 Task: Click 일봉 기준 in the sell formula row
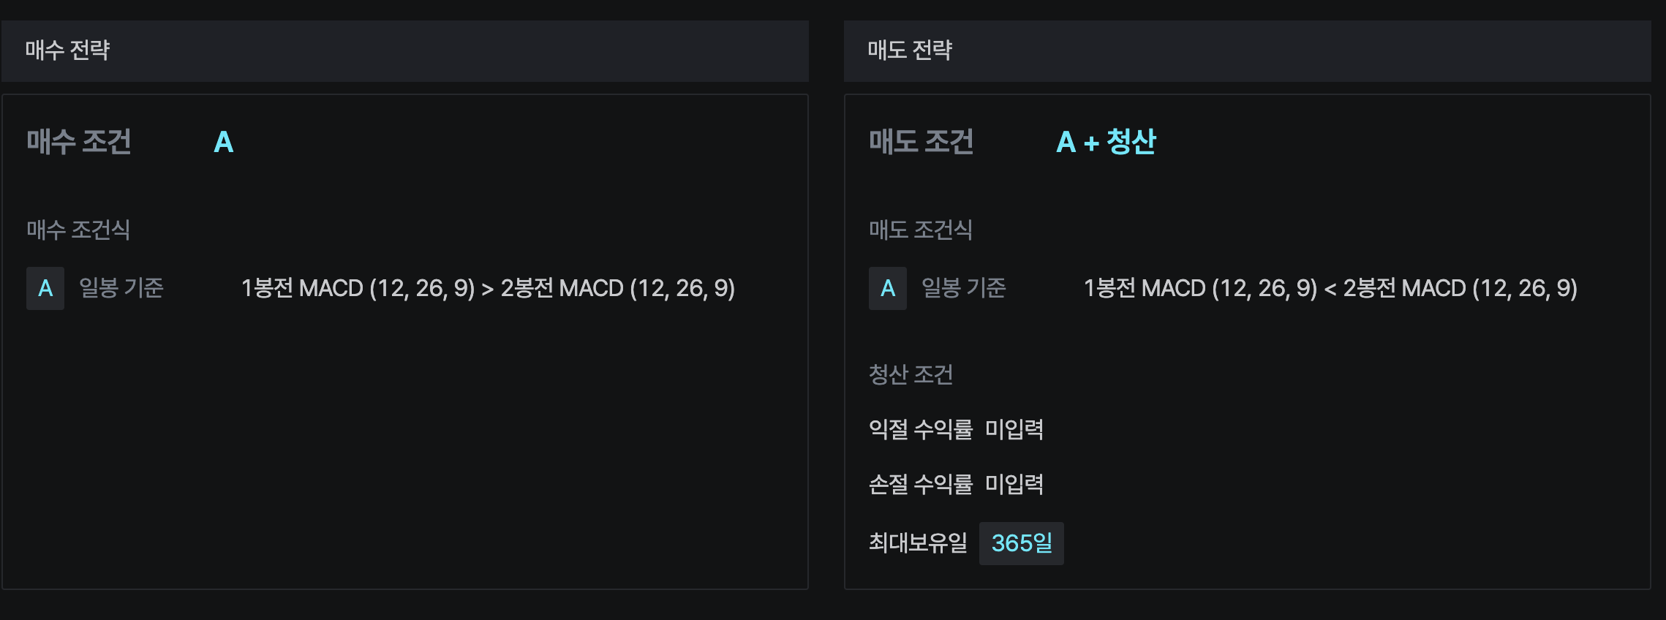click(x=963, y=288)
